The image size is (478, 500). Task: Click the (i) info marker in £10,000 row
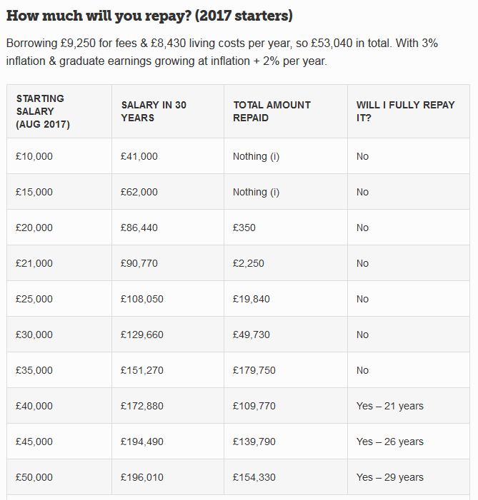pos(275,157)
